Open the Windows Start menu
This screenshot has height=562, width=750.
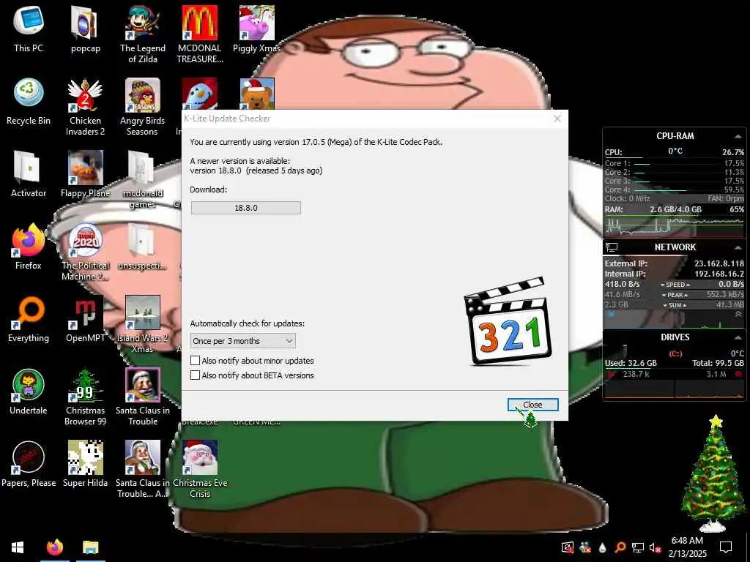[x=18, y=547]
